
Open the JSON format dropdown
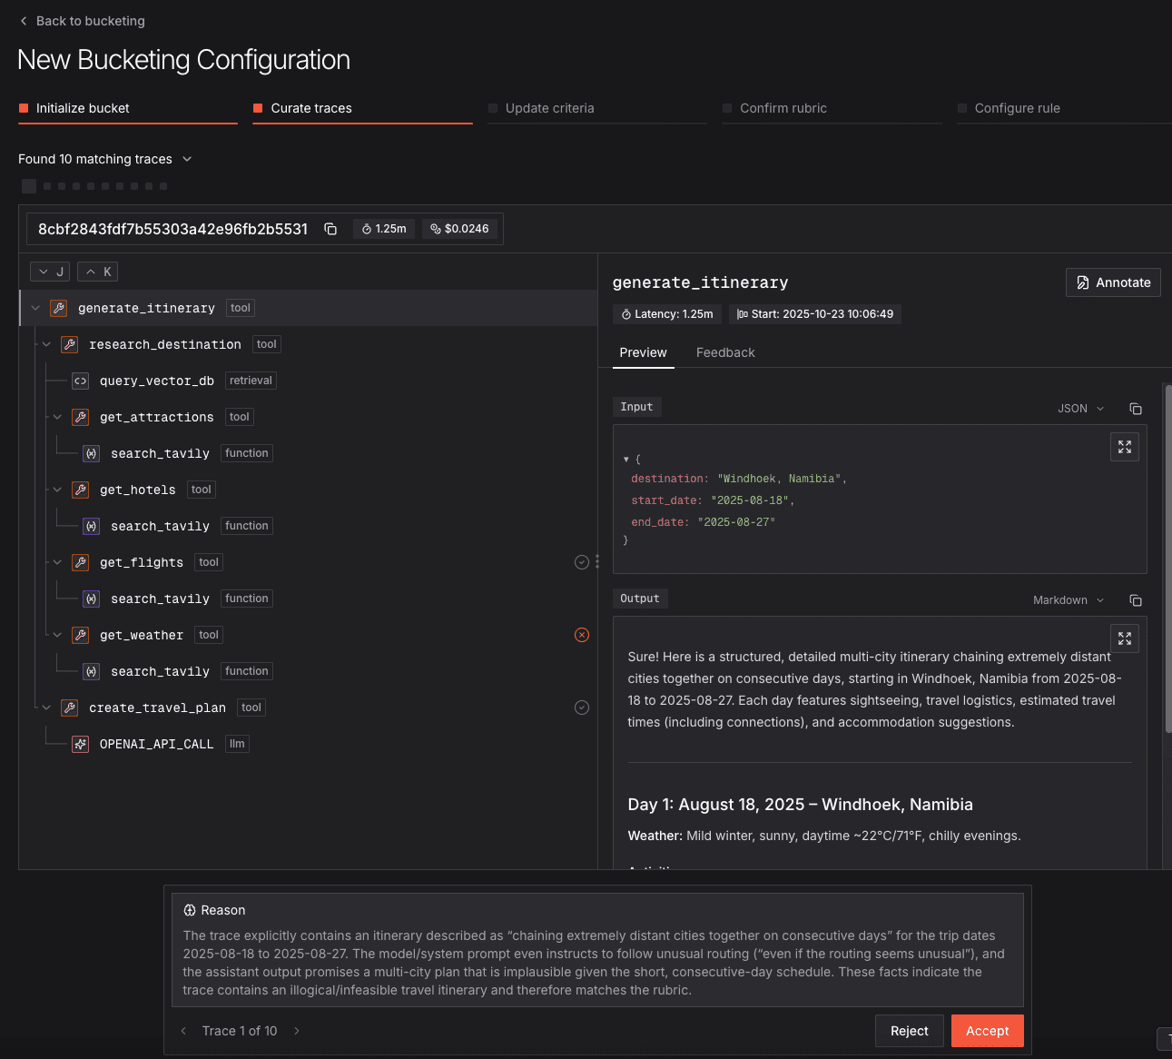click(1080, 409)
